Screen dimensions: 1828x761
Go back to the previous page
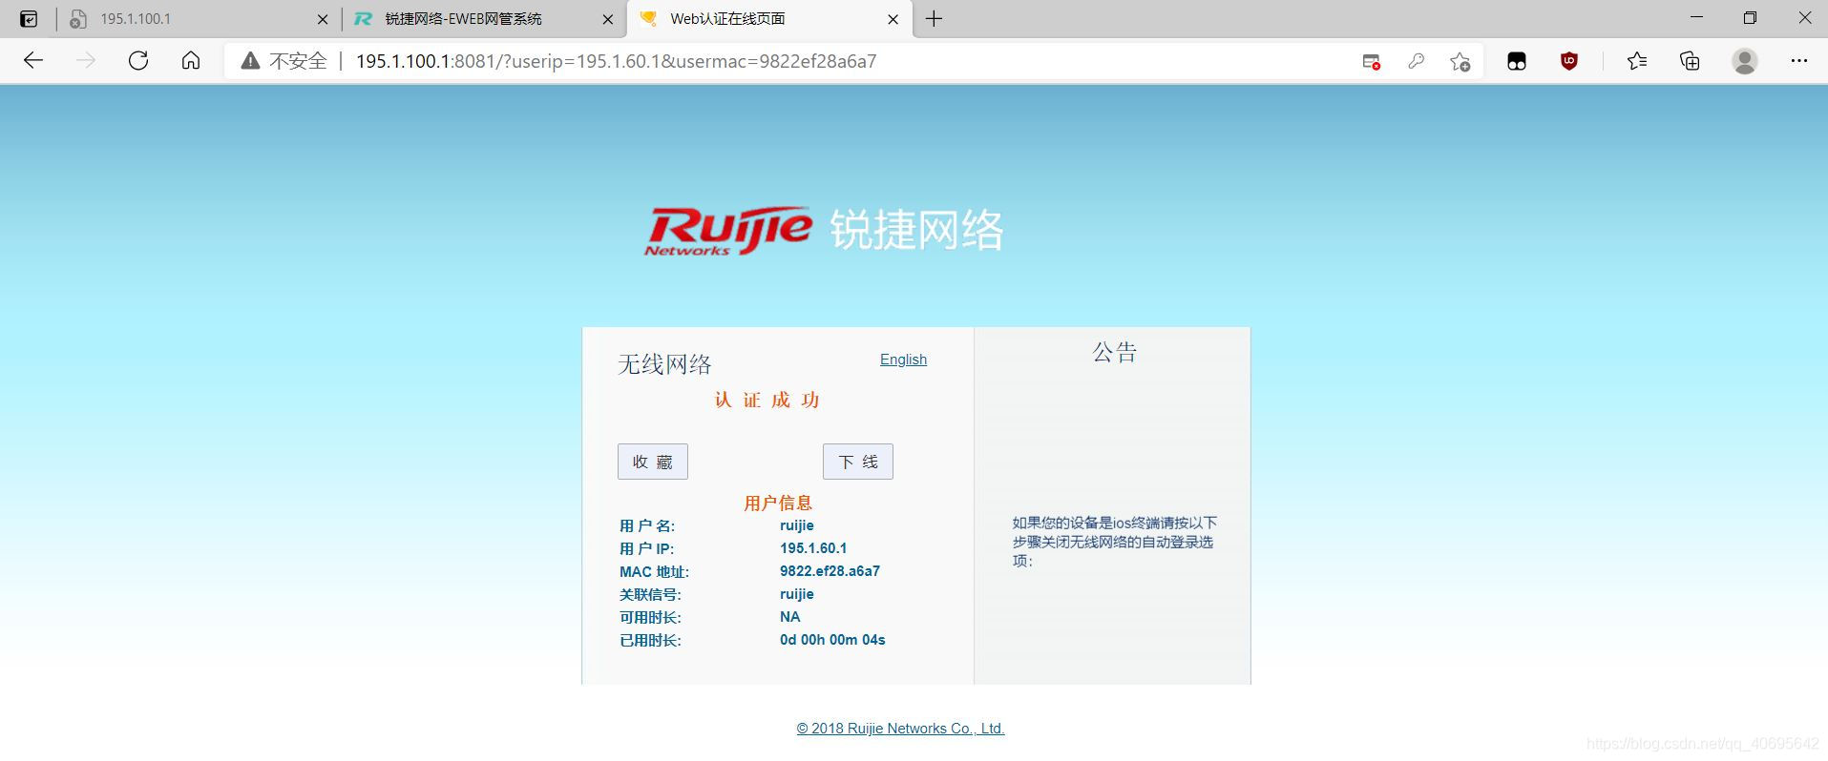click(x=33, y=61)
